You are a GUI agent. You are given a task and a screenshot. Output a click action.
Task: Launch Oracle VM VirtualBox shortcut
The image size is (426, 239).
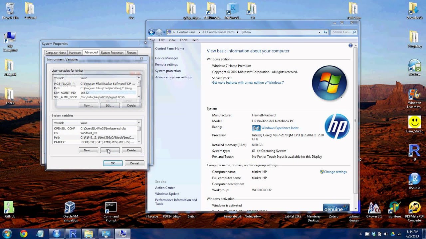tap(70, 212)
